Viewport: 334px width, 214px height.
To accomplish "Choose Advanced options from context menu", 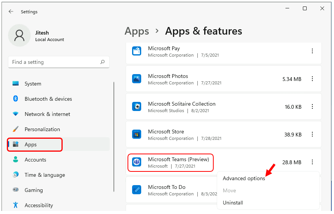I will coord(244,178).
